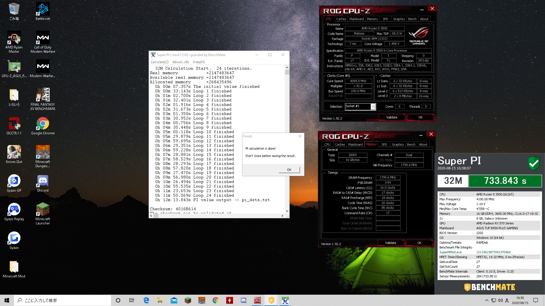Image resolution: width=545 pixels, height=306 pixels.
Task: Switch to Caches tab in upper CPU-Z
Action: coord(341,19)
